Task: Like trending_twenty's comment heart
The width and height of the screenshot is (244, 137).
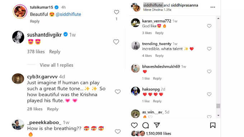Action: pyautogui.click(x=209, y=49)
